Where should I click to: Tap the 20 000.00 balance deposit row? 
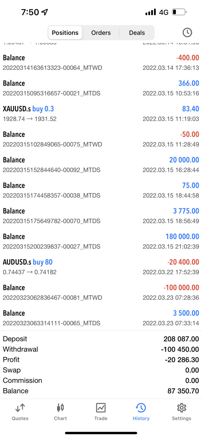(101, 164)
